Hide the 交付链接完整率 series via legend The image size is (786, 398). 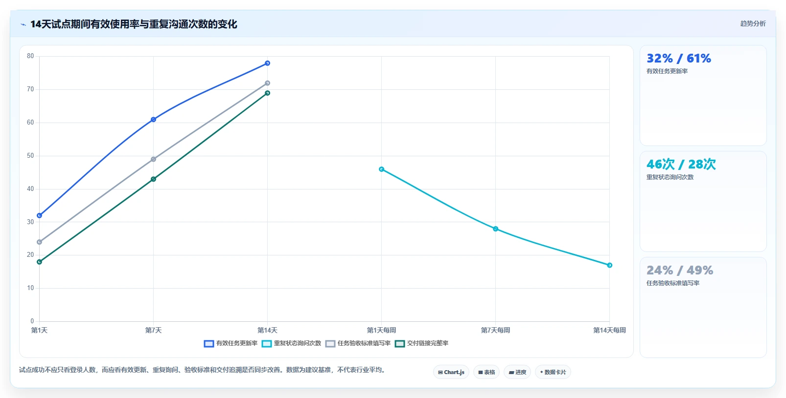coord(400,344)
